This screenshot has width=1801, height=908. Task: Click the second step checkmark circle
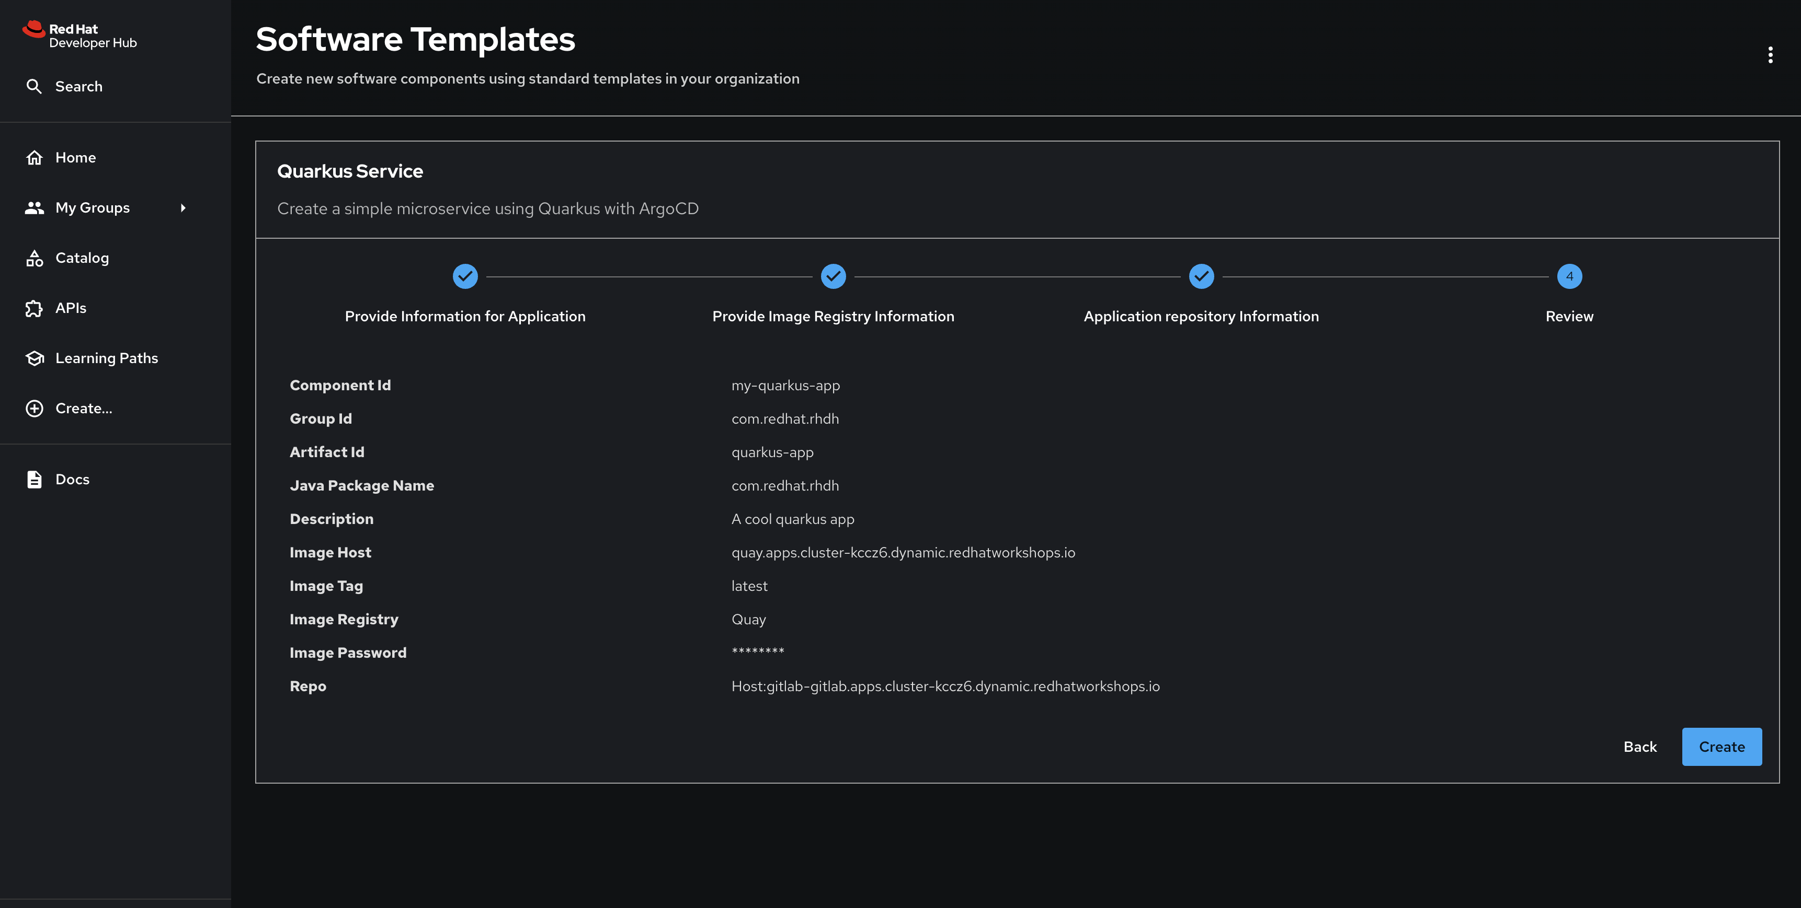834,276
